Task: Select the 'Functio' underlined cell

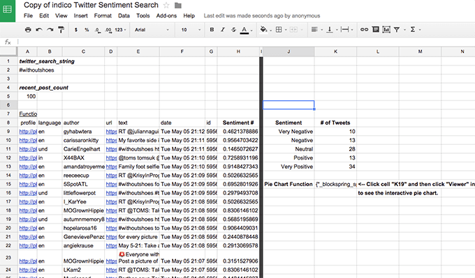Action: (28, 114)
